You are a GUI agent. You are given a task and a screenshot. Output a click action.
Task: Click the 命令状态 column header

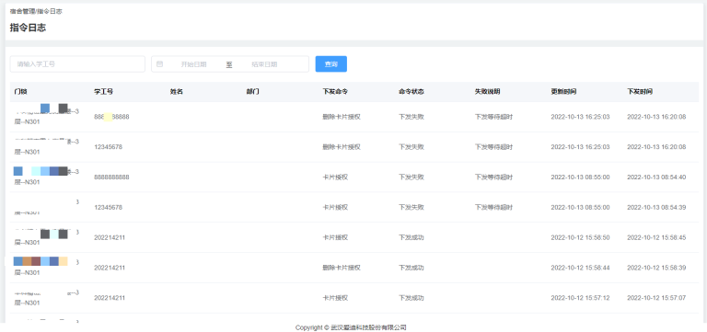pos(411,91)
